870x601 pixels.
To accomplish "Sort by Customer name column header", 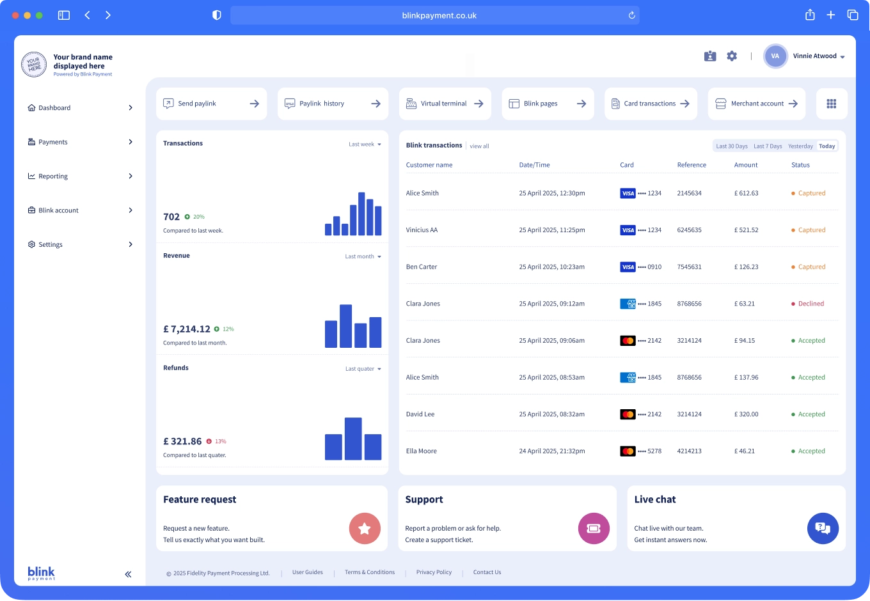I will tap(429, 165).
